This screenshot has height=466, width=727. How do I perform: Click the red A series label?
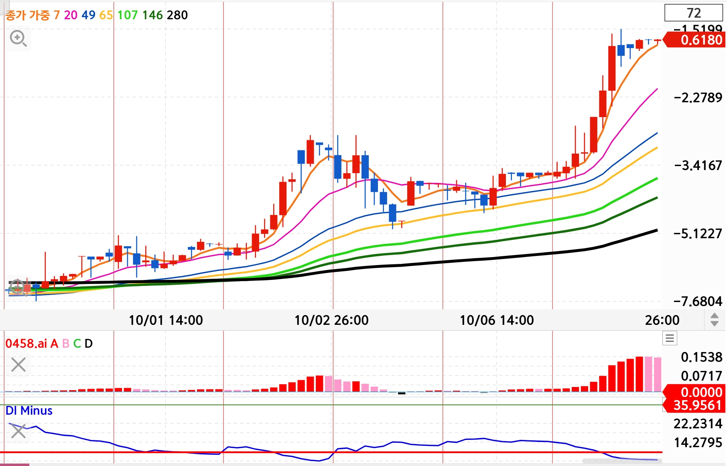(x=54, y=344)
